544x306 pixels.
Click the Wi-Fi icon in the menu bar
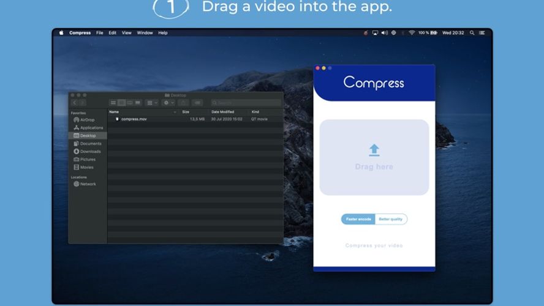point(412,32)
